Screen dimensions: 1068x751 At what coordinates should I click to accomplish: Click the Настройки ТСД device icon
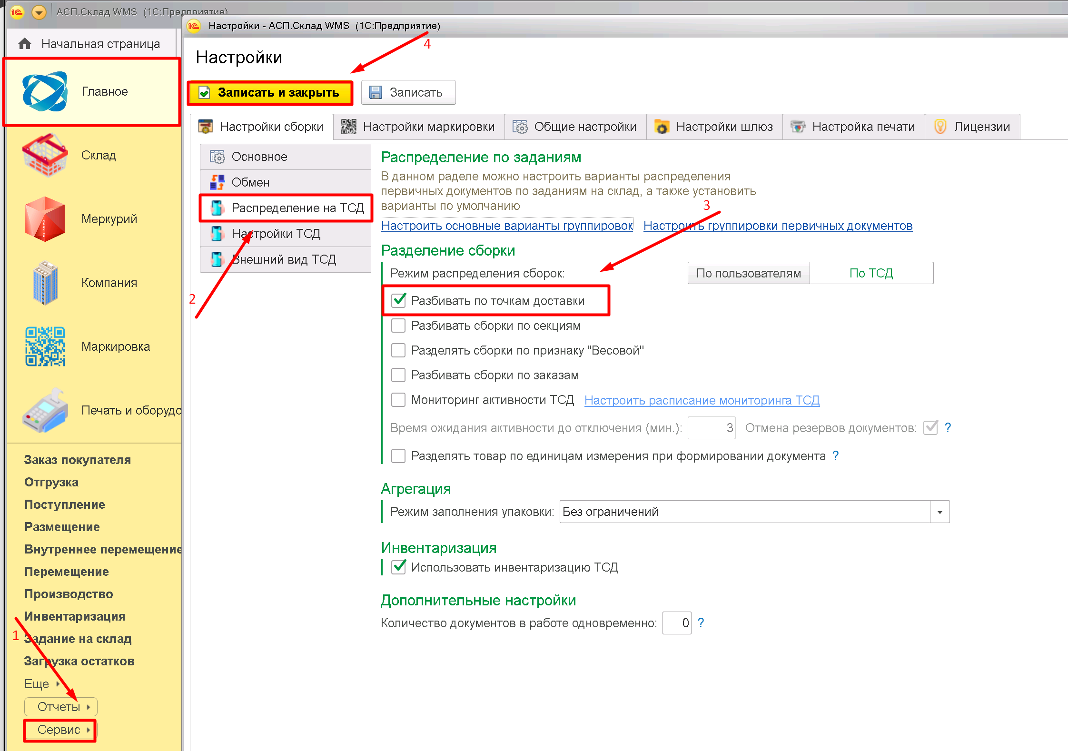point(218,234)
